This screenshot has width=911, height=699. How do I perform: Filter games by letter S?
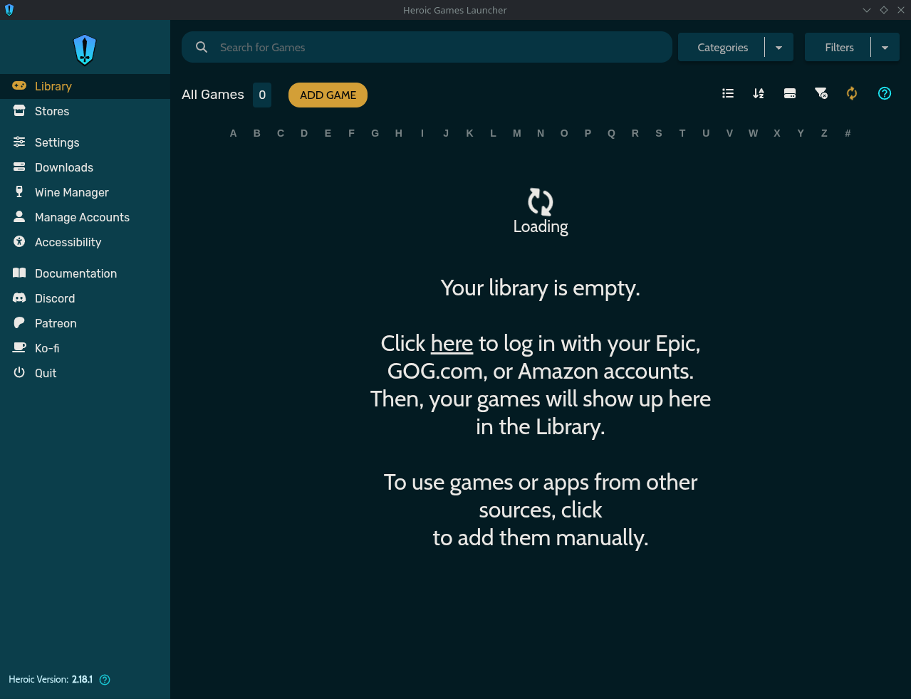click(659, 133)
